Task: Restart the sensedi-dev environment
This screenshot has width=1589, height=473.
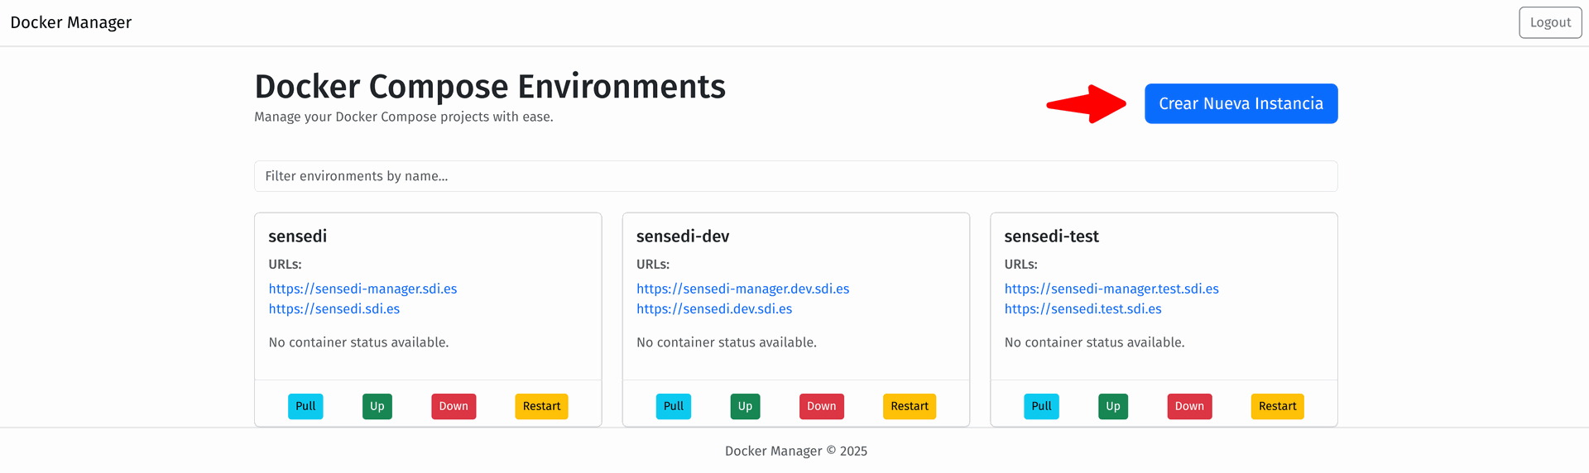Action: point(910,406)
